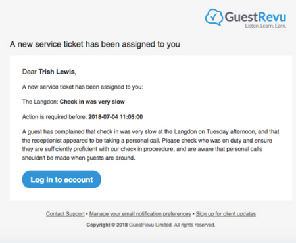296x243 pixels.
Task: Click the 'Log in to account' button
Action: (x=62, y=179)
